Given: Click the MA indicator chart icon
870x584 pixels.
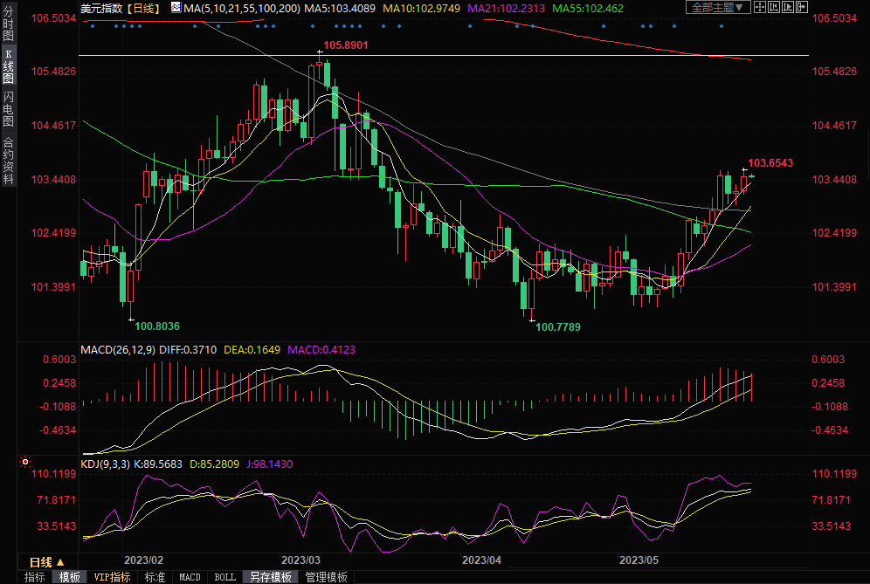Looking at the screenshot, I should pyautogui.click(x=176, y=7).
